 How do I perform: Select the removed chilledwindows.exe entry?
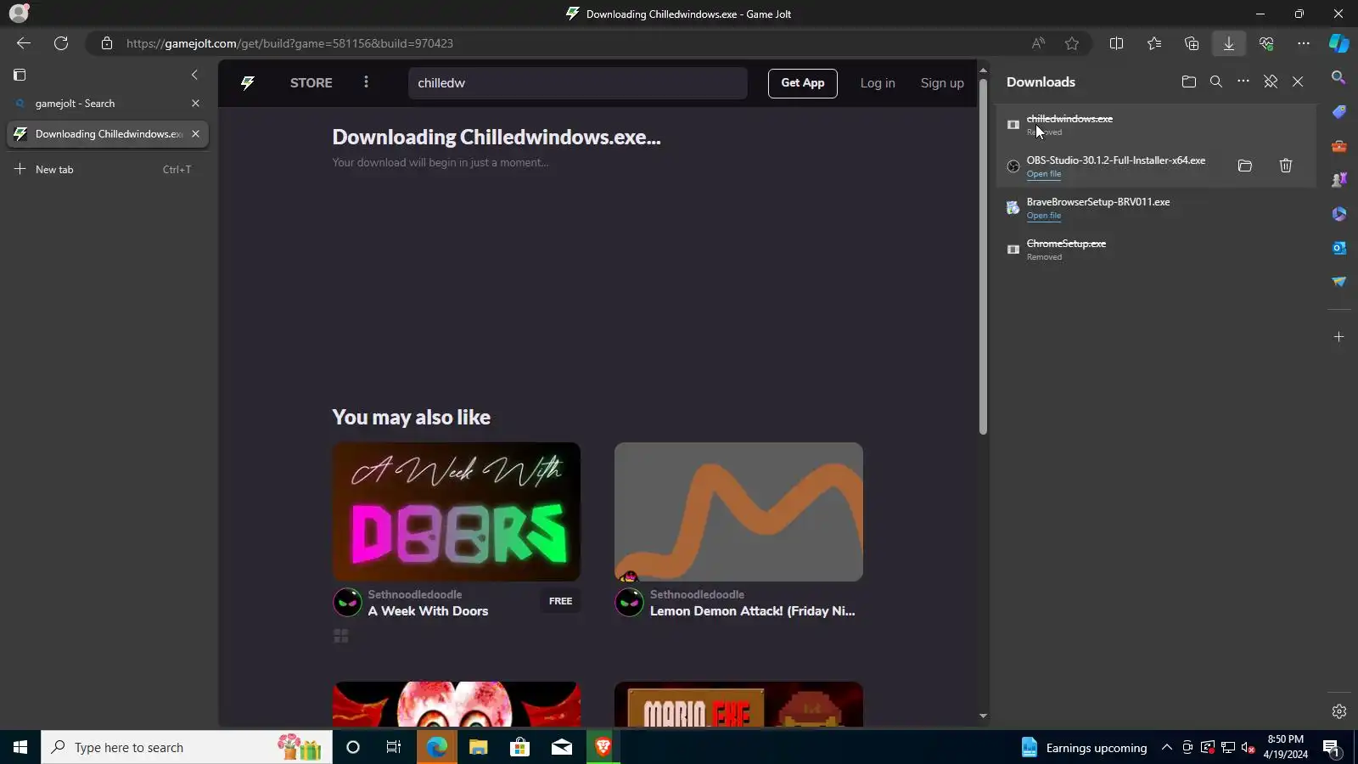pos(1156,125)
